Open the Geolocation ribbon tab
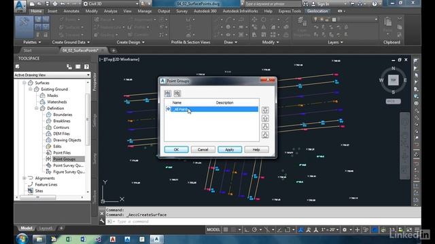 [x=317, y=11]
